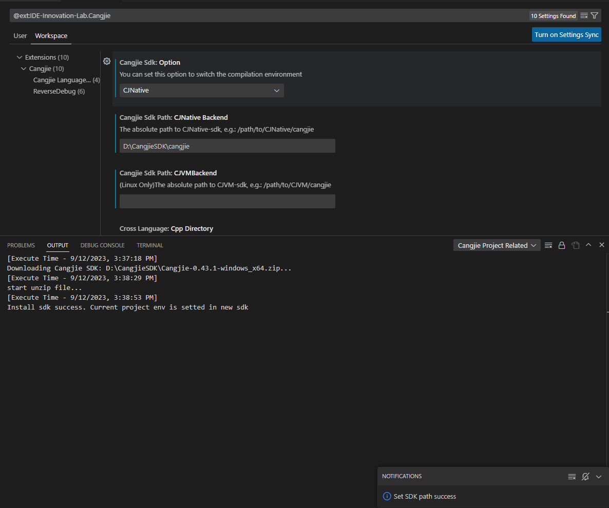Screen dimensions: 609x508
Task: Collapse the Extensions tree node
Action: pos(20,58)
